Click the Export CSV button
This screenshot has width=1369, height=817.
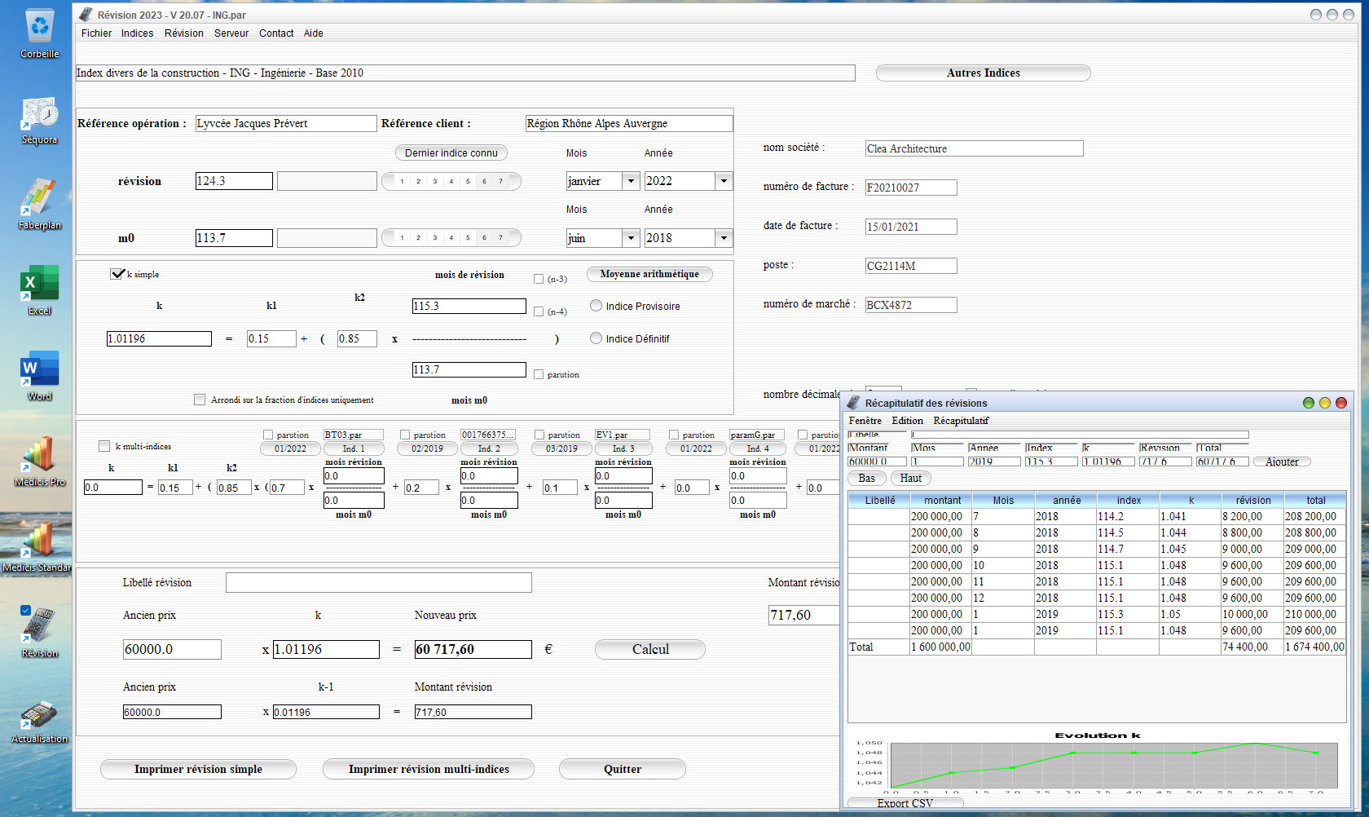pyautogui.click(x=905, y=803)
